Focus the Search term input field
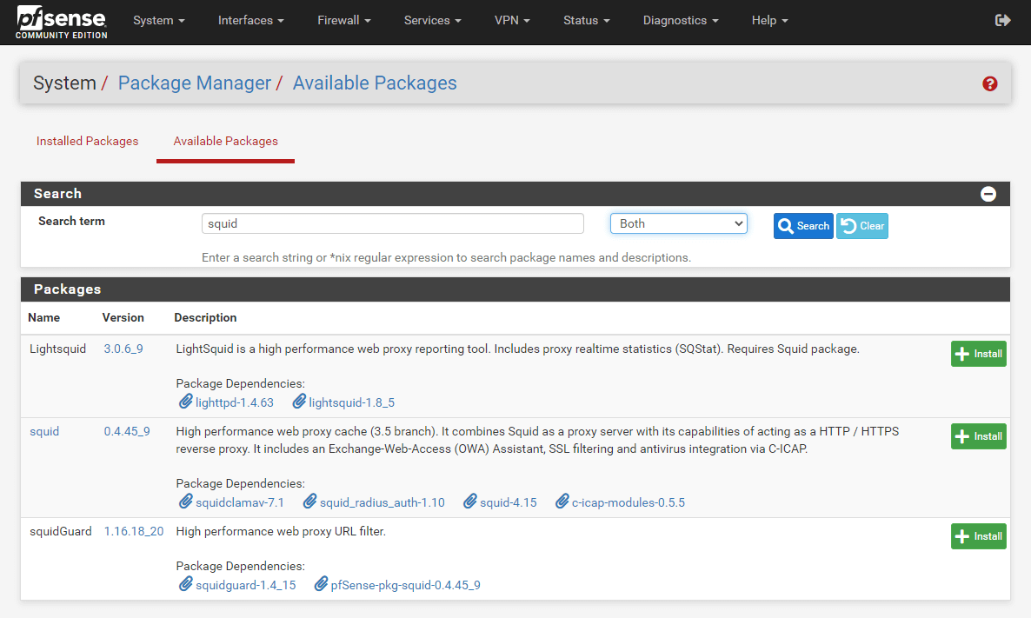 (x=393, y=223)
